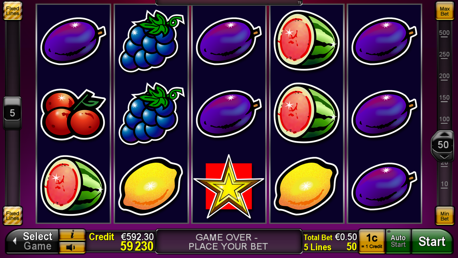Click the Min Bet button
The width and height of the screenshot is (458, 258).
[x=445, y=216]
